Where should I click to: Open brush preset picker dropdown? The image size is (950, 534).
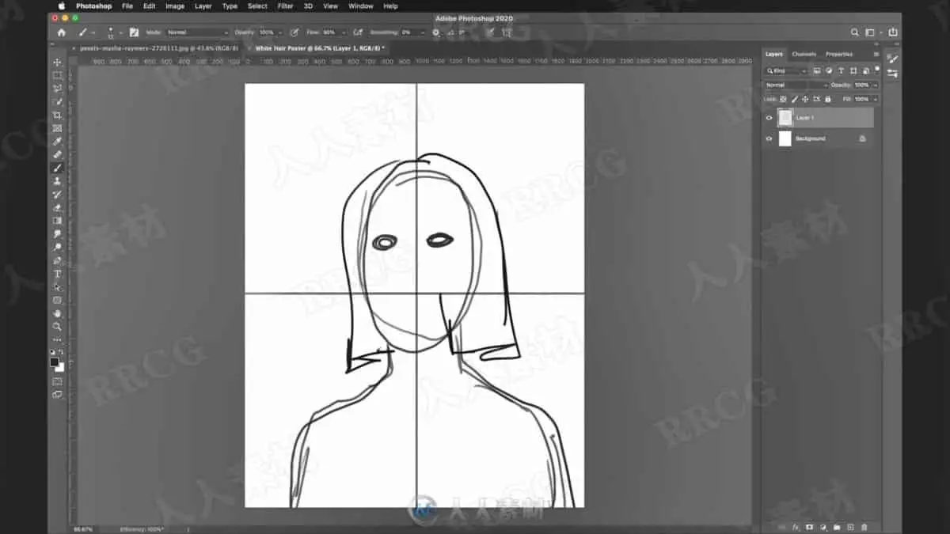click(121, 32)
